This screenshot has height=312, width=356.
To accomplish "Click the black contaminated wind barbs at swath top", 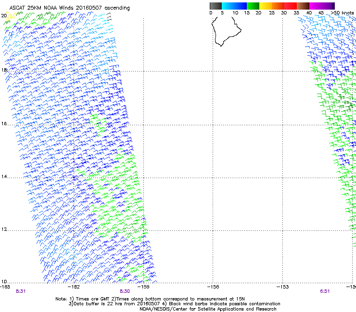I will tap(109, 17).
